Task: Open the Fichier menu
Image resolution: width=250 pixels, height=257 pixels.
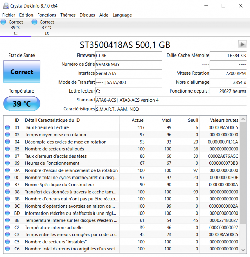Action: [9, 15]
